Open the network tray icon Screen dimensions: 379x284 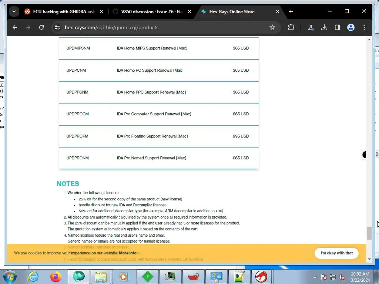tap(333, 277)
